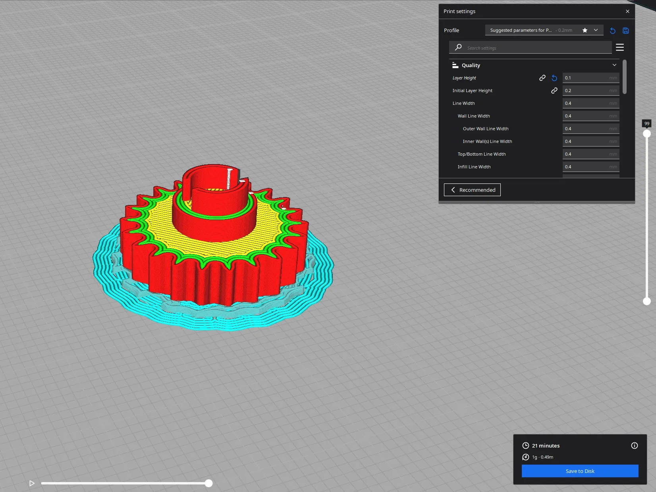Viewport: 656px width, 492px height.
Task: Click the reset profile changes arrow icon
Action: coord(612,31)
